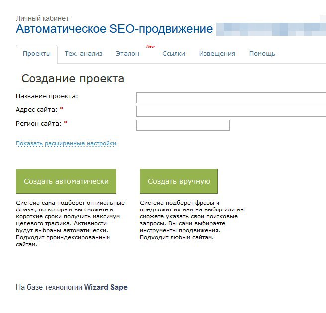Open the Помощь tab

pos(262,54)
